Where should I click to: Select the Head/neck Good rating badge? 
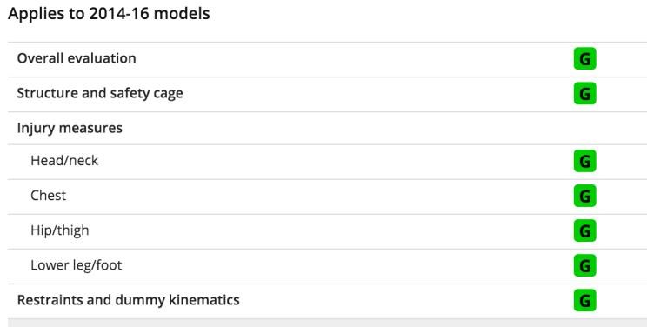pos(584,161)
